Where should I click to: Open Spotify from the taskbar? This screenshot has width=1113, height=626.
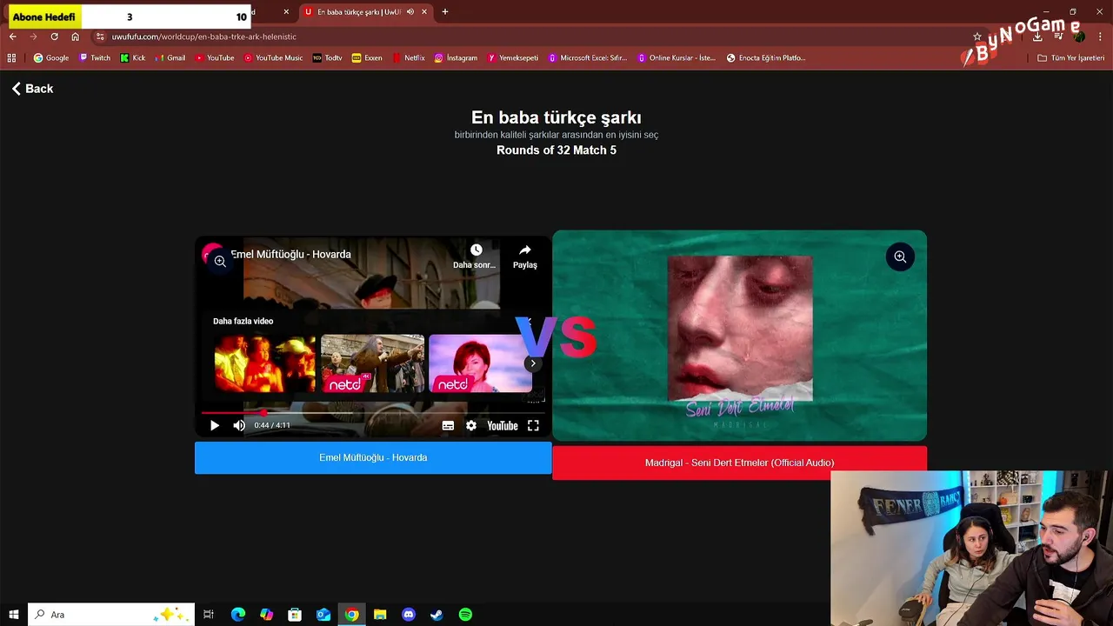tap(465, 615)
